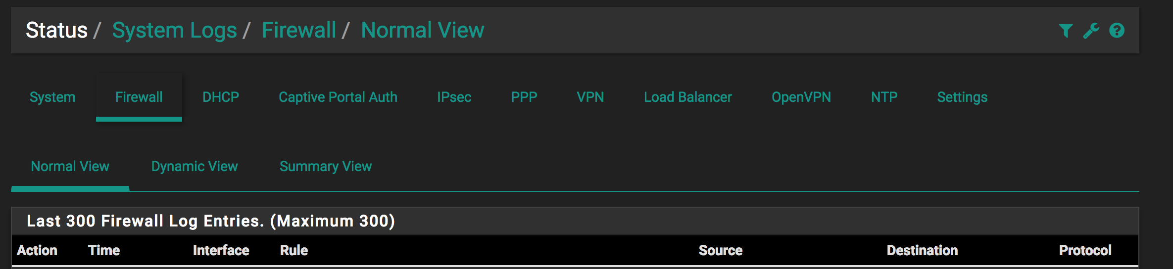Open the help question mark icon
Screen dimensions: 1173x269
(1117, 31)
